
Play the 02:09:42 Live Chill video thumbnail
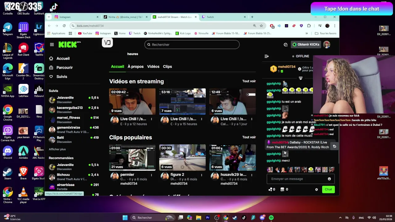point(132,101)
